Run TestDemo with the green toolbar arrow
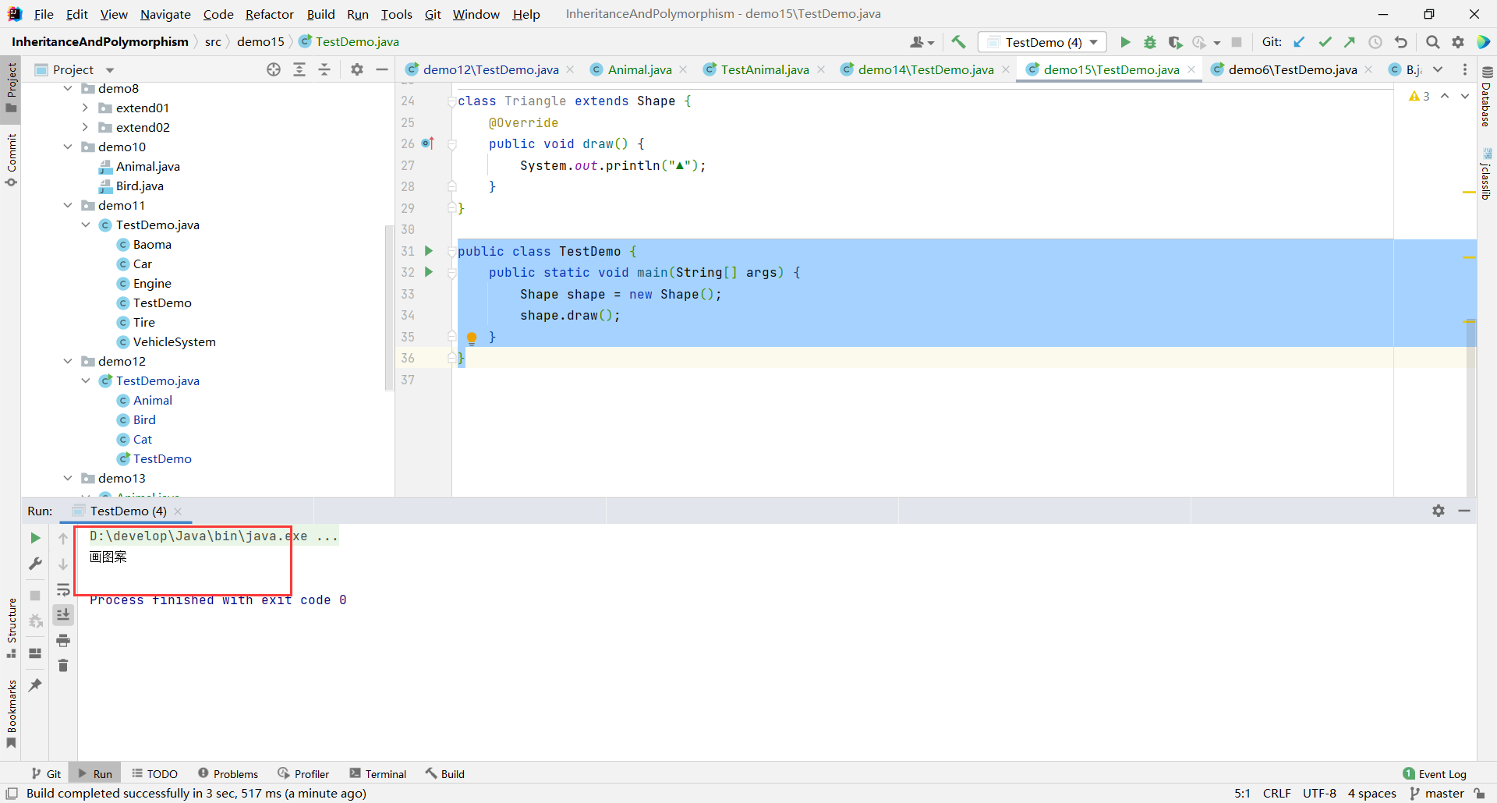Image resolution: width=1497 pixels, height=803 pixels. pyautogui.click(x=1125, y=42)
